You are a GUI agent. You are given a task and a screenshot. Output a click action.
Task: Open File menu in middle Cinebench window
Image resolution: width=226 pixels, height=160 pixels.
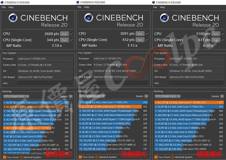pos(79,7)
